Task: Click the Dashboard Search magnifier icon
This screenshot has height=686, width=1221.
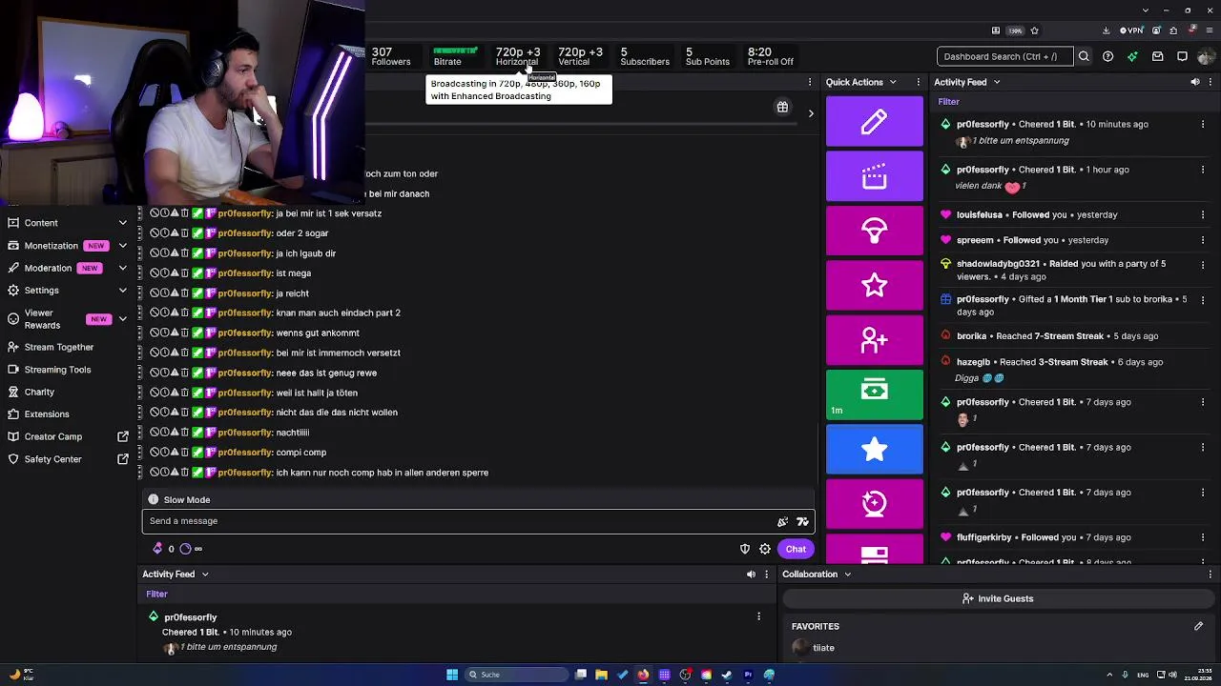Action: click(1084, 56)
